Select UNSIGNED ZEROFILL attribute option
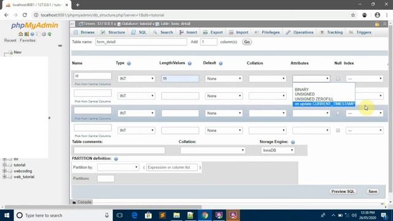The width and height of the screenshot is (393, 221). tap(314, 99)
